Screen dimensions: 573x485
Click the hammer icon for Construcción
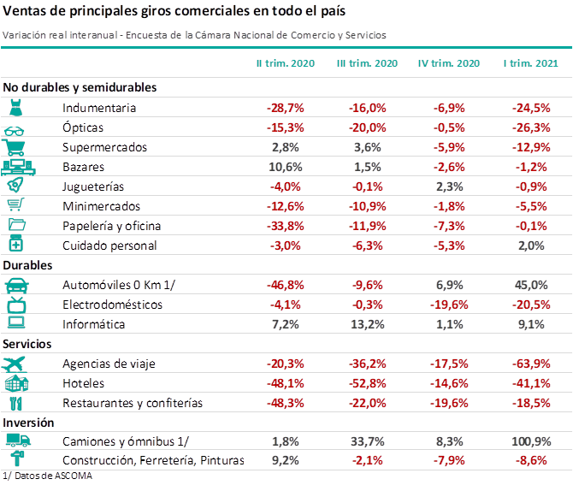pos(17,459)
